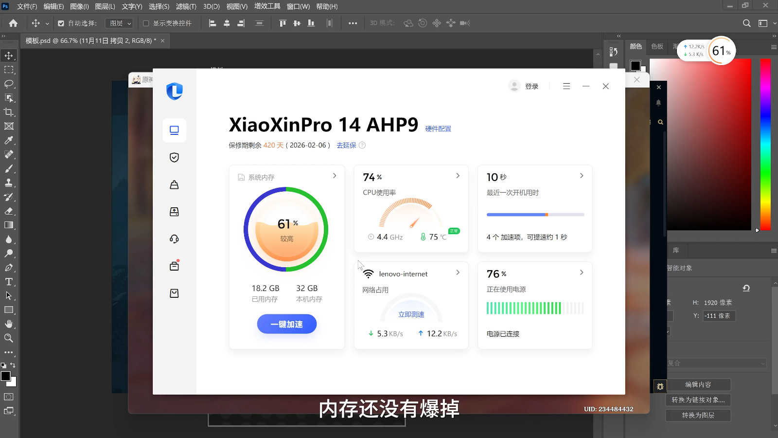
Task: Close the 模板.psd document tab
Action: coord(162,41)
